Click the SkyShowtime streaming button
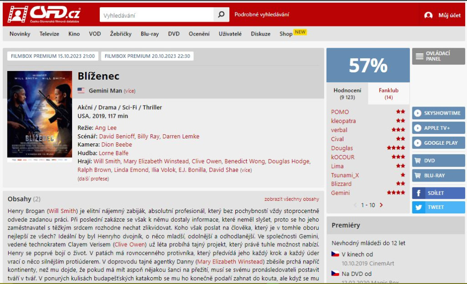The height and width of the screenshot is (284, 467). coord(438,113)
